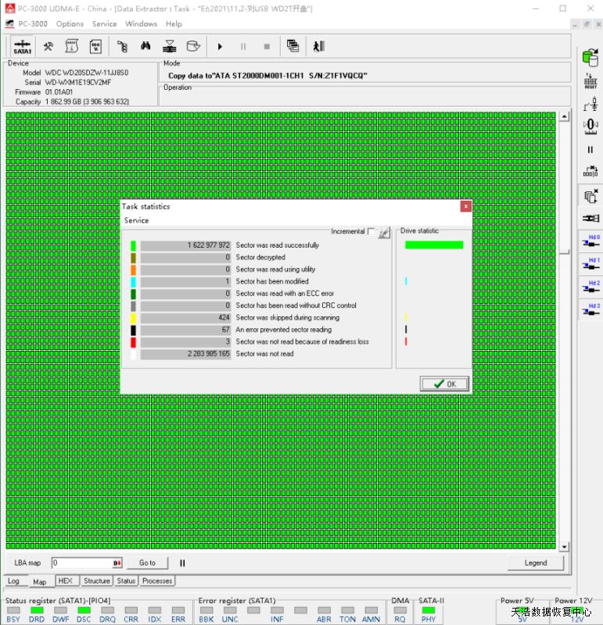The width and height of the screenshot is (603, 625).
Task: Toggle the Hd 0 head button
Action: pyautogui.click(x=590, y=241)
